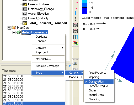Click the pin icon beside time steps panel
This screenshot has height=105, width=134.
[x=69, y=66]
